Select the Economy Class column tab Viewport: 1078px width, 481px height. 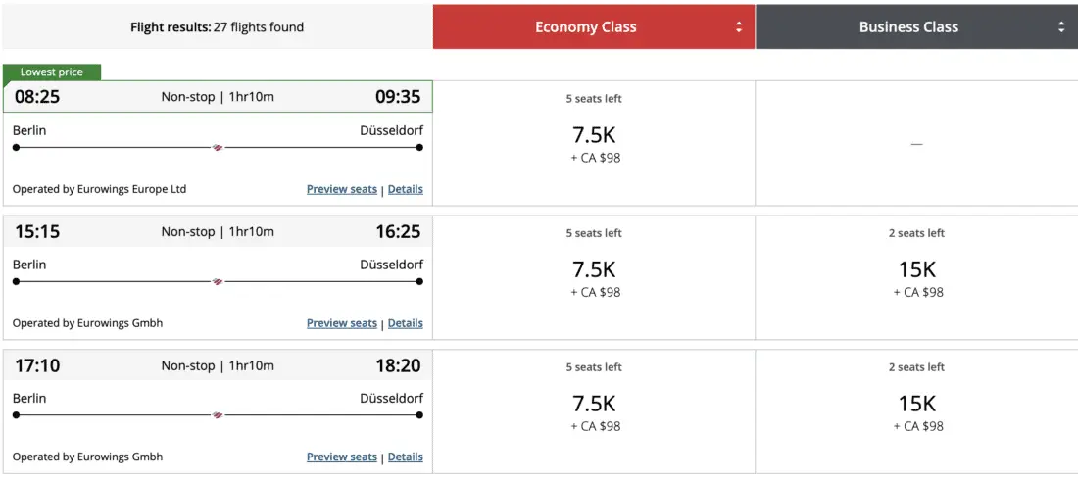click(x=585, y=27)
